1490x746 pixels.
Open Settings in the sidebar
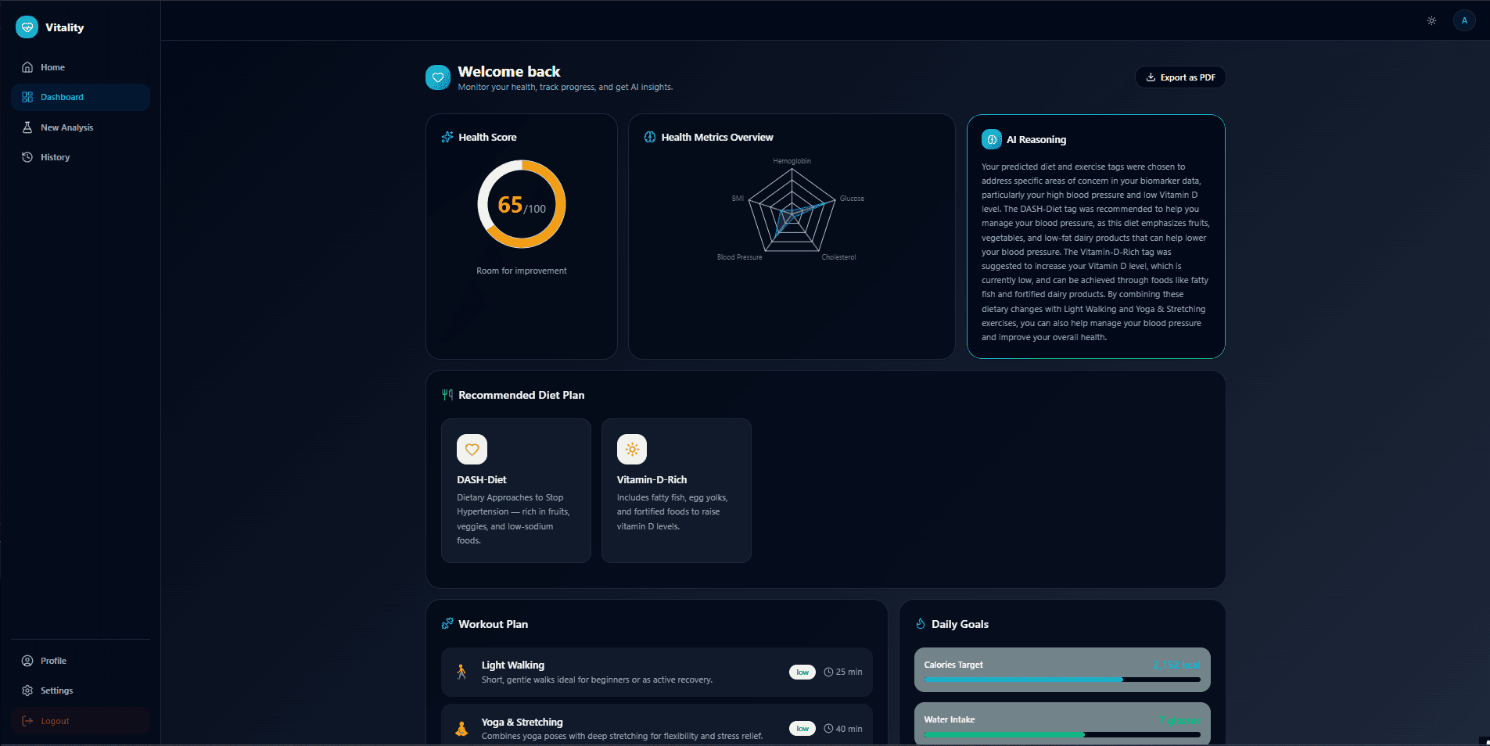coord(81,690)
